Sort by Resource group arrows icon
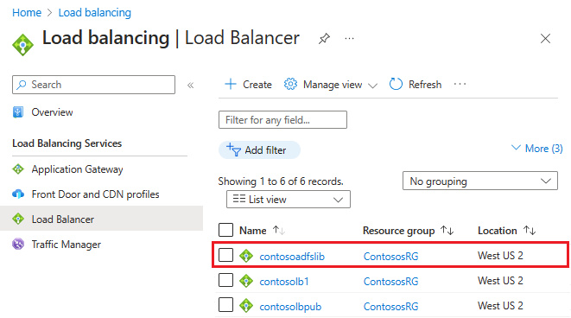 (x=447, y=230)
